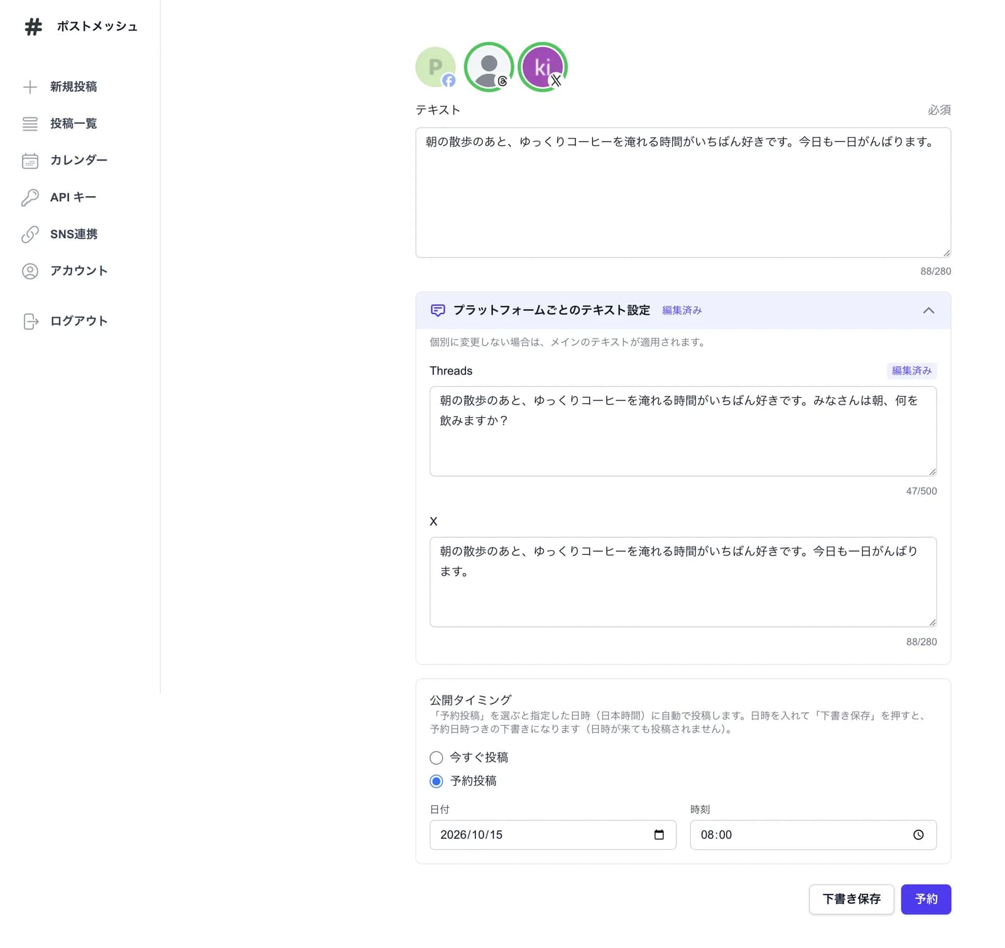Click the Threads field label
Viewport: 1005px width, 948px height.
tap(451, 371)
